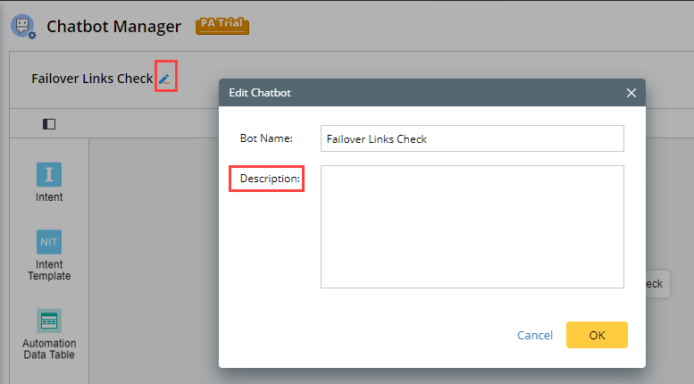The width and height of the screenshot is (694, 384).
Task: Select the NIT Intent Template icon
Action: 49,242
